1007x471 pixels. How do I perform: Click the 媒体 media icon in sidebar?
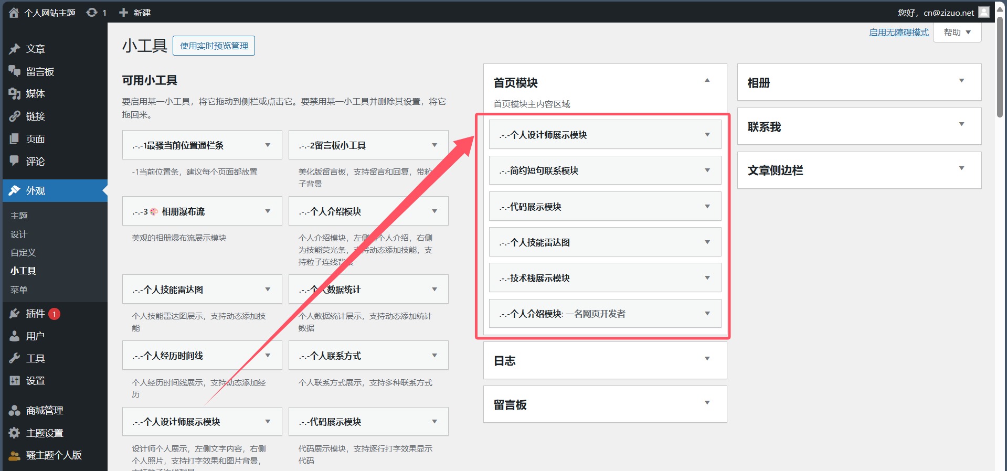coord(15,94)
